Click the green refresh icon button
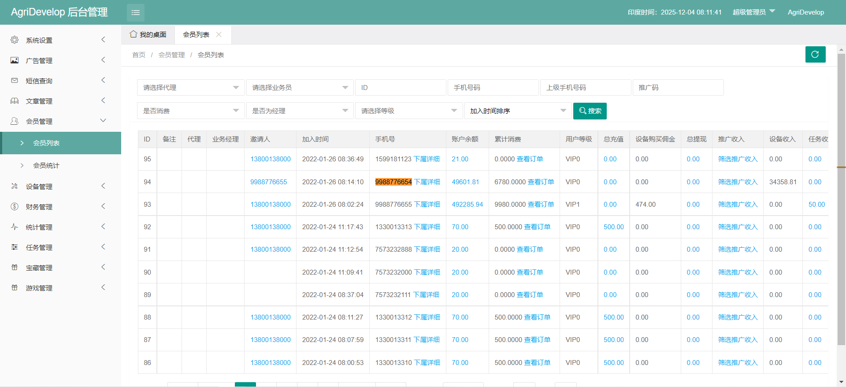 [x=815, y=54]
